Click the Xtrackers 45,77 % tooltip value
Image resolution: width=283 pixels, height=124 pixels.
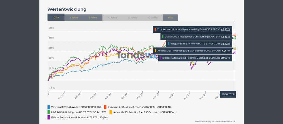tap(225, 29)
